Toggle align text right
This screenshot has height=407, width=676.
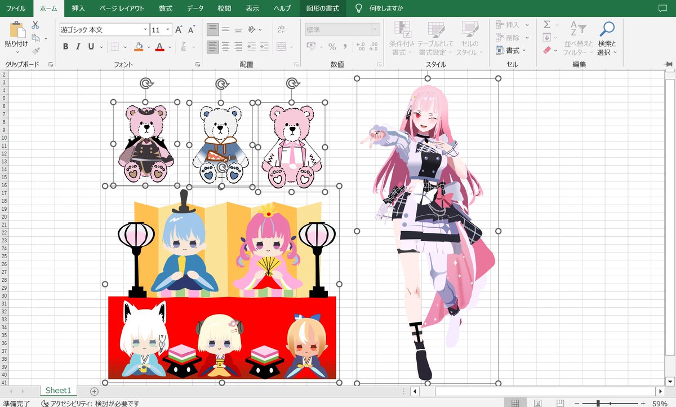[238, 47]
